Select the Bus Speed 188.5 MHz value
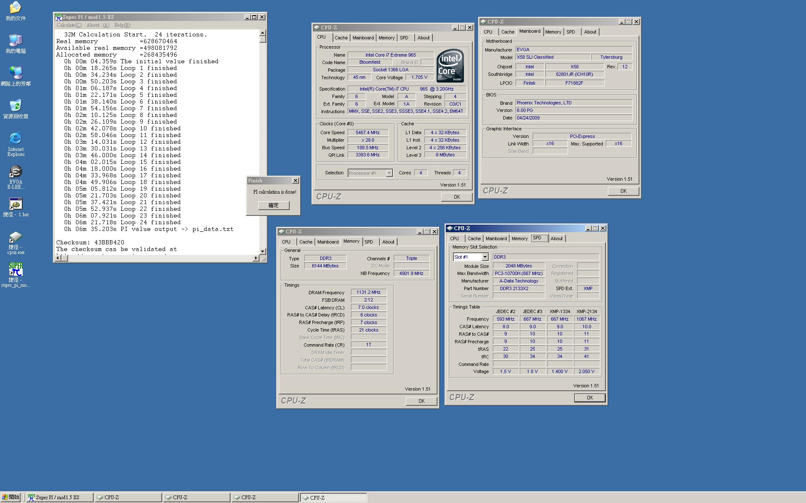 tap(367, 148)
